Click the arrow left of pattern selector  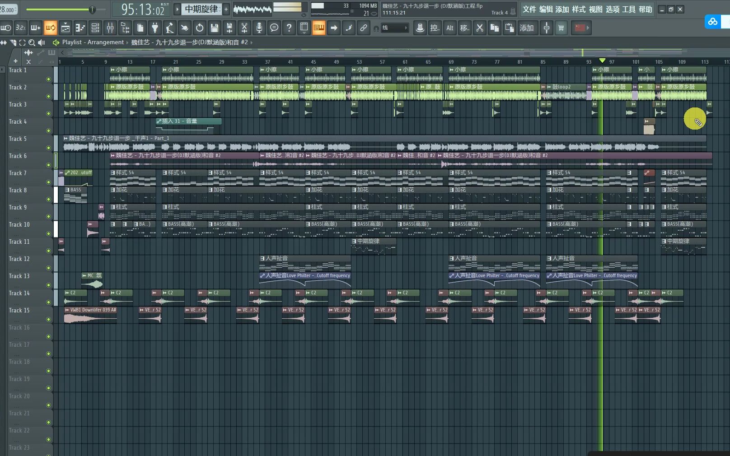tap(178, 9)
